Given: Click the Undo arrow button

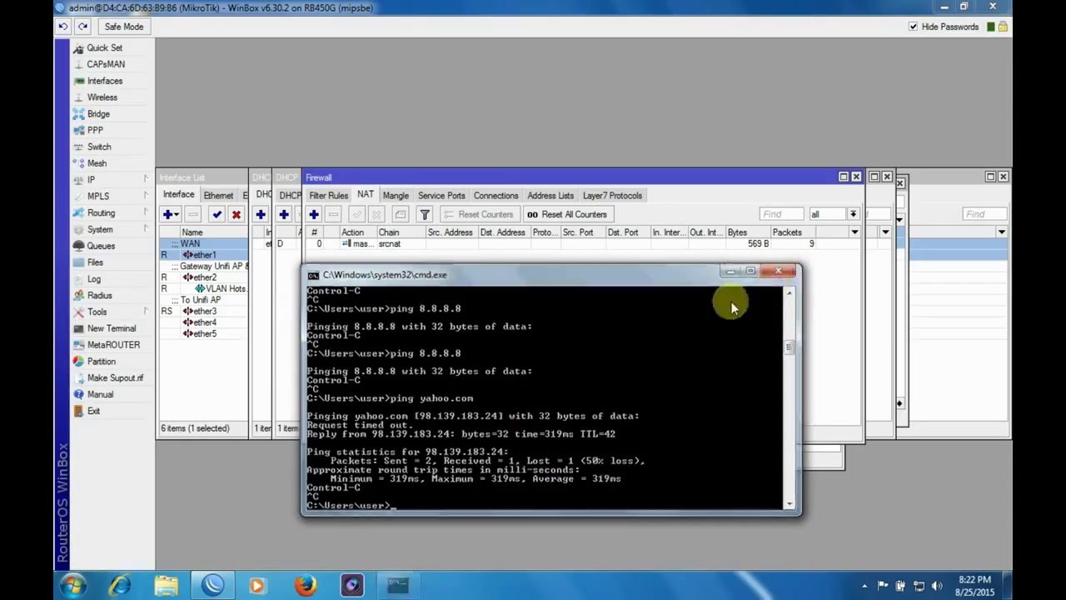Looking at the screenshot, I should 62,27.
